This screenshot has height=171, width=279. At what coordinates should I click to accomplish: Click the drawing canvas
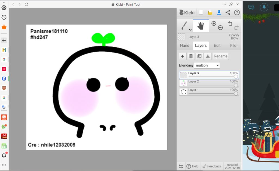tap(97, 87)
